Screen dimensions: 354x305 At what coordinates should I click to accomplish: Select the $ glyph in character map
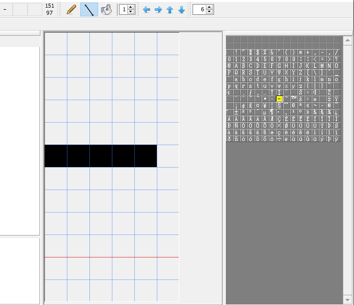257,53
